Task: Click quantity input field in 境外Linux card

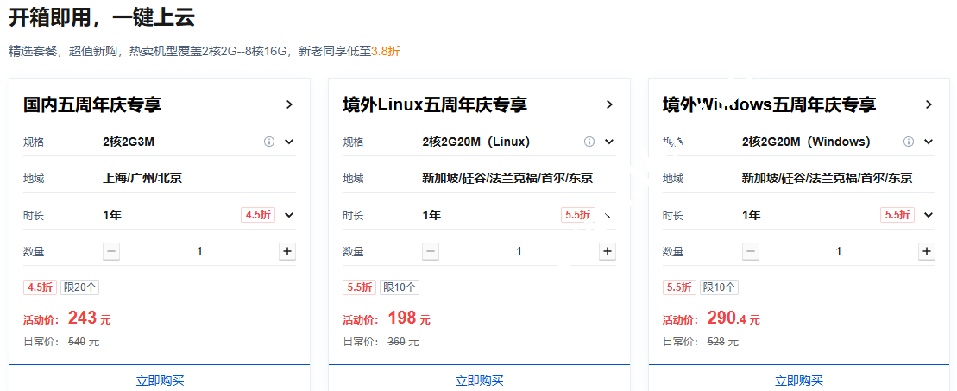Action: pyautogui.click(x=519, y=251)
